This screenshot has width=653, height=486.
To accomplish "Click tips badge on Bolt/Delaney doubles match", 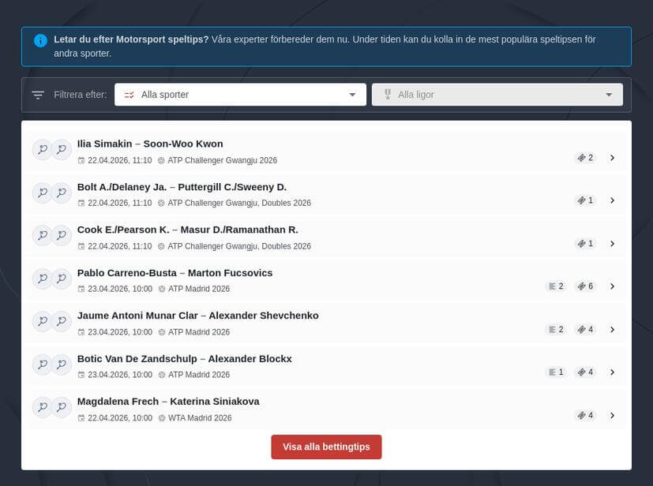I will [x=585, y=200].
